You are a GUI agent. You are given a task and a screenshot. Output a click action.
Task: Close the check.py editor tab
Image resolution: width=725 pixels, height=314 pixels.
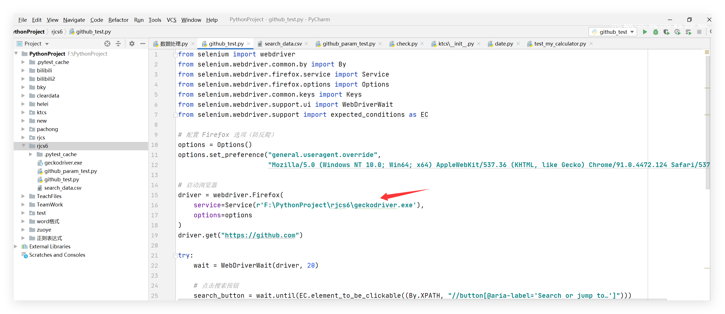click(422, 44)
